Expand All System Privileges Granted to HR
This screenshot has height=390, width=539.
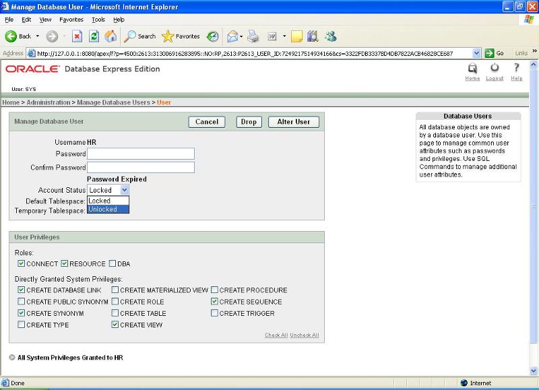point(12,358)
